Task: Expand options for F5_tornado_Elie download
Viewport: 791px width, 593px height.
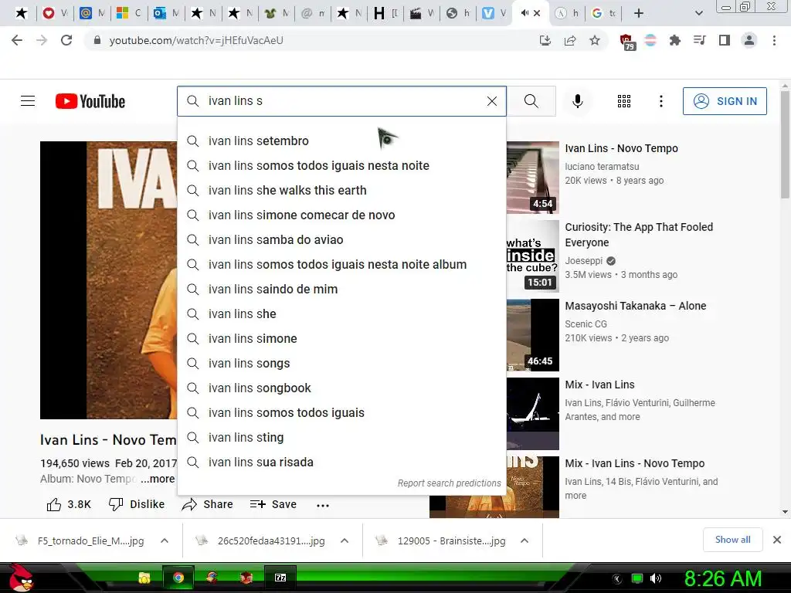Action: pos(165,540)
